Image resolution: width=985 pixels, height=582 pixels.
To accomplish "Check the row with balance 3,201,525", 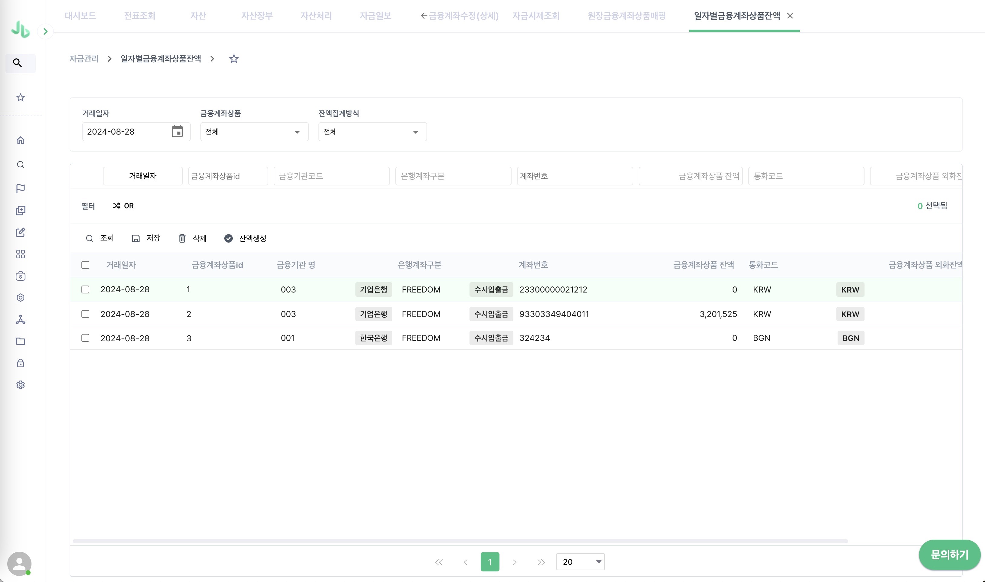I will [x=85, y=314].
